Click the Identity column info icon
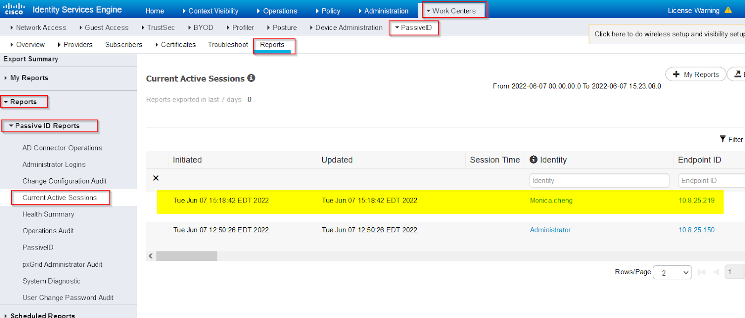Viewport: 745px width, 318px height. point(534,159)
